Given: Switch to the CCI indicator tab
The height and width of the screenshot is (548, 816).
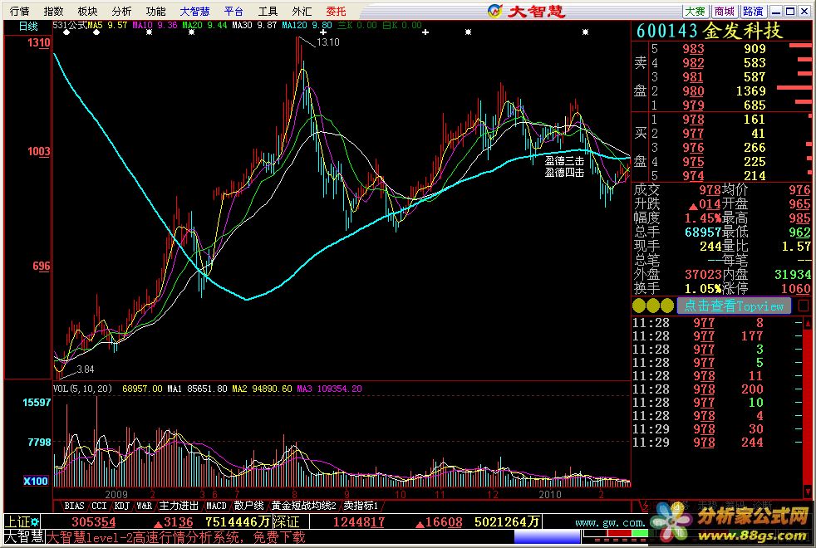Looking at the screenshot, I should (x=99, y=506).
